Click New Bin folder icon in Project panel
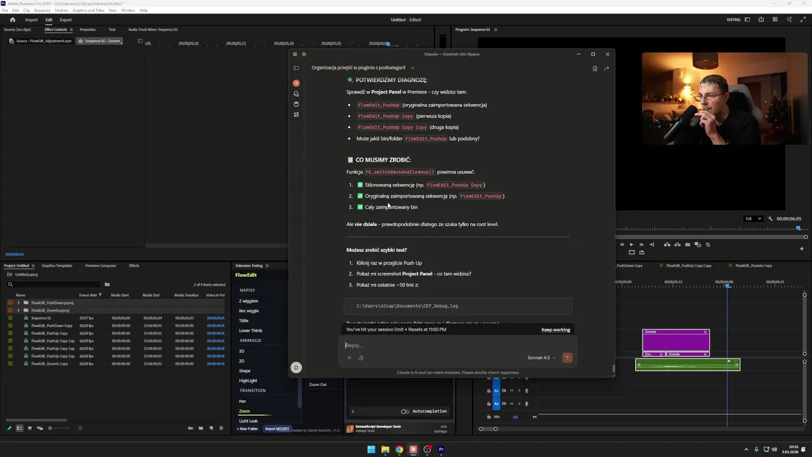 point(200,428)
